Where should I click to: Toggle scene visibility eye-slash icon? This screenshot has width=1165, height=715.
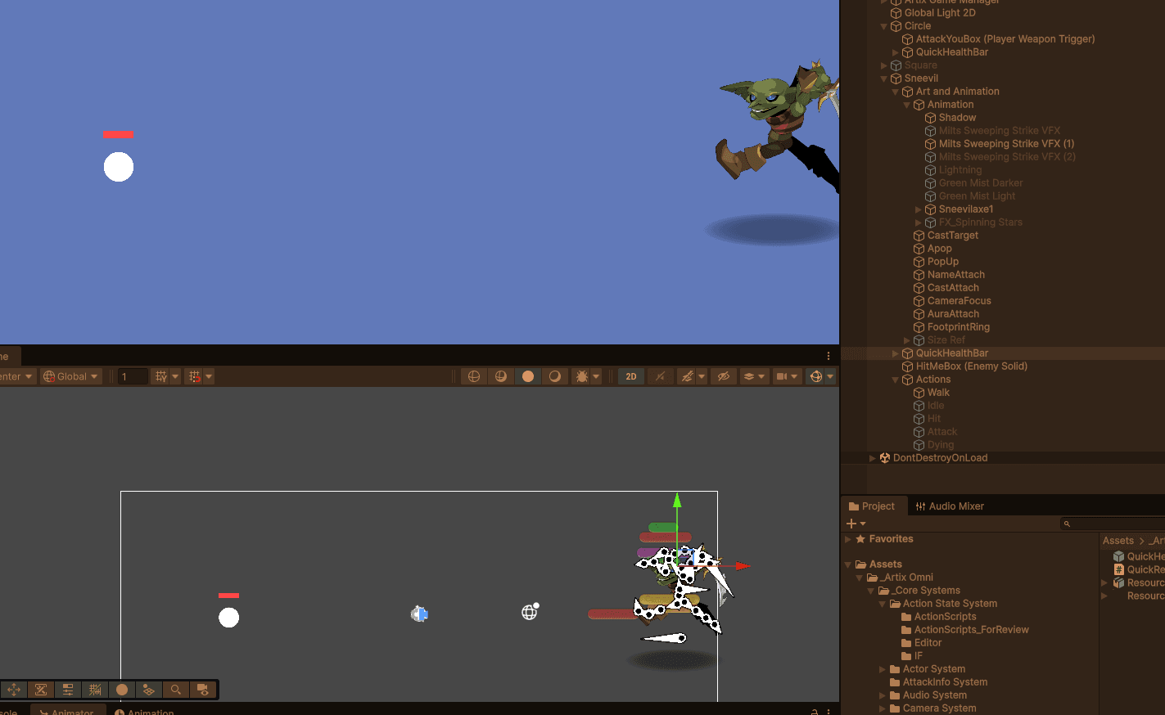tap(723, 376)
